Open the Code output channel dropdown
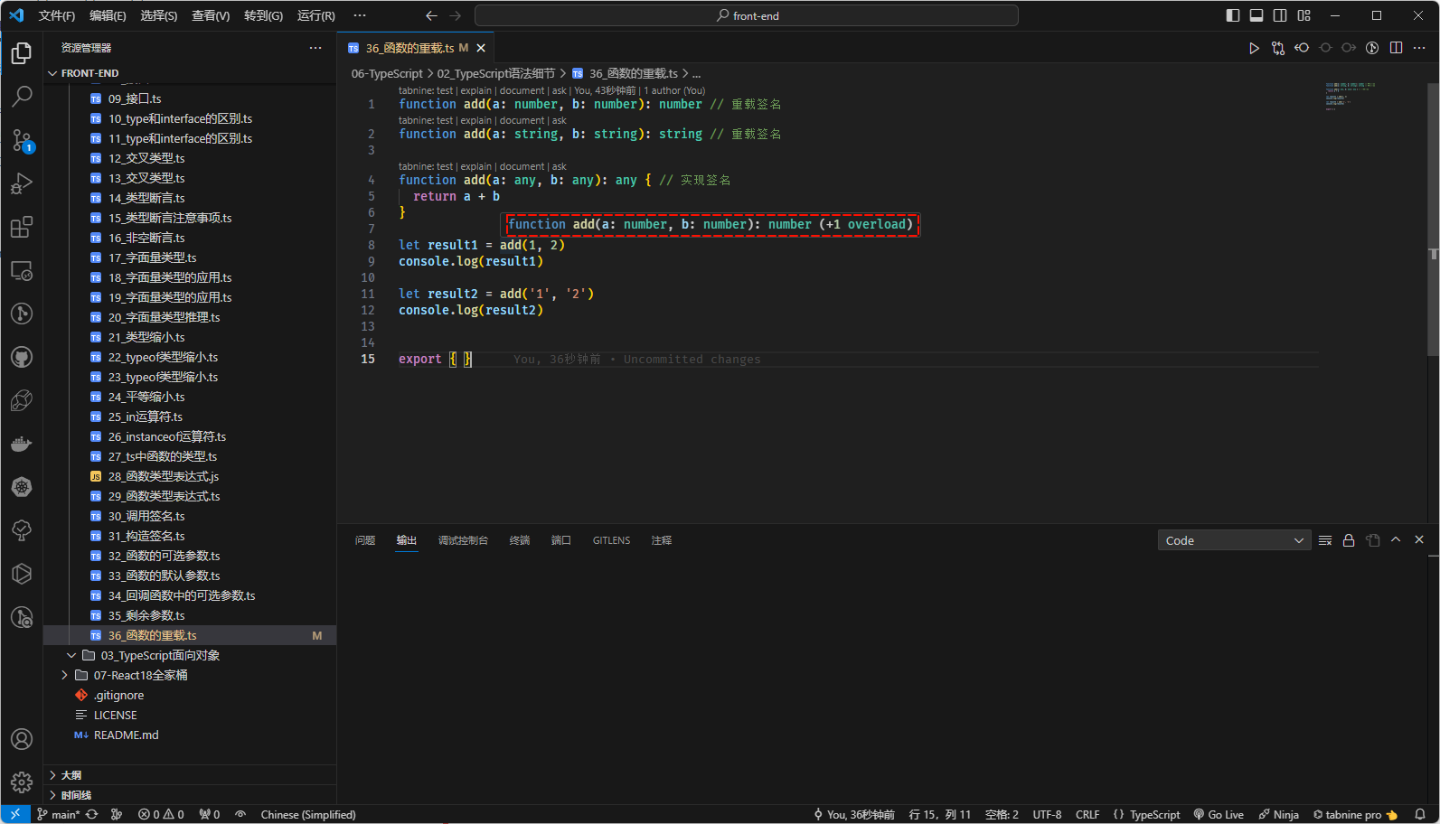The width and height of the screenshot is (1440, 824). click(1234, 540)
